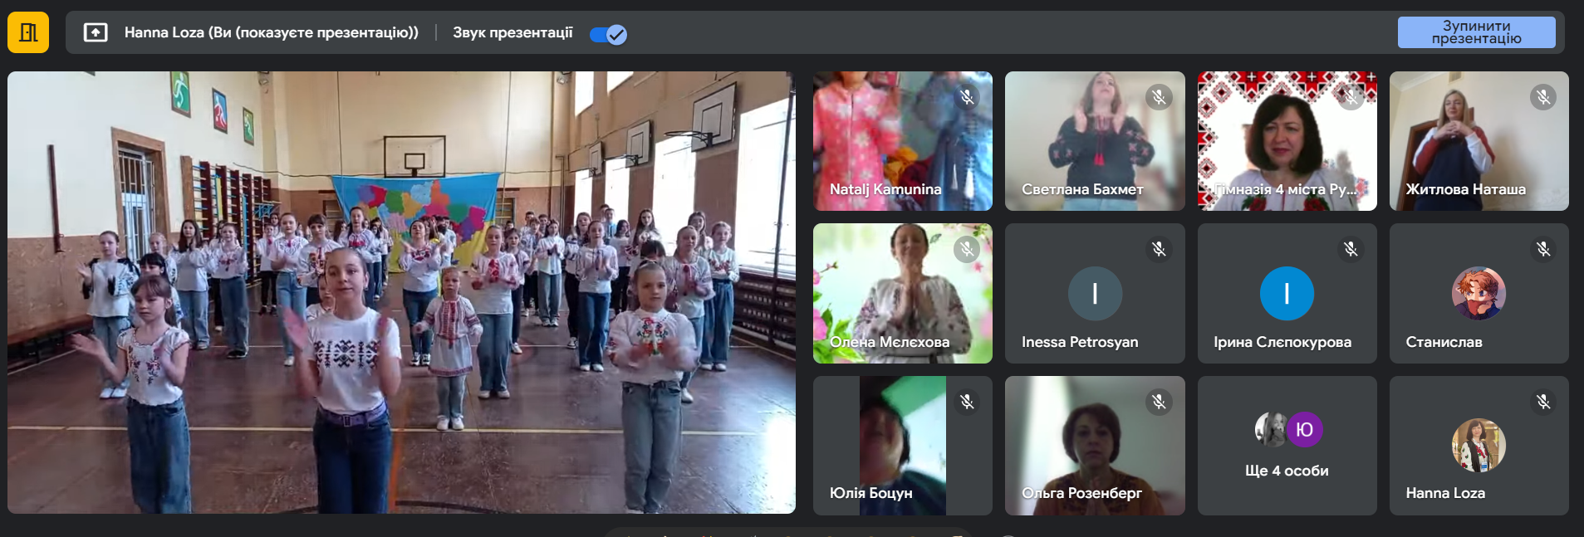Image resolution: width=1584 pixels, height=537 pixels.
Task: Click muted mic icon on Житлова Наташа tile
Action: [1542, 97]
